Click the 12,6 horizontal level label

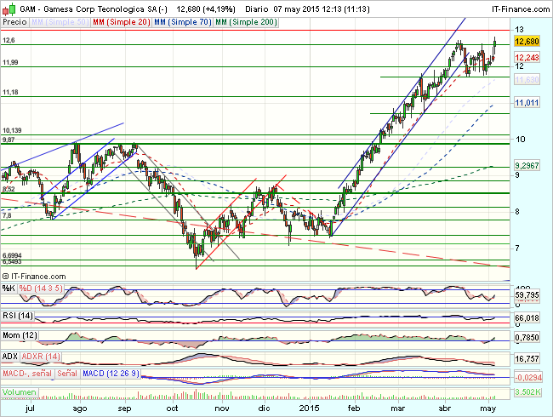point(9,41)
